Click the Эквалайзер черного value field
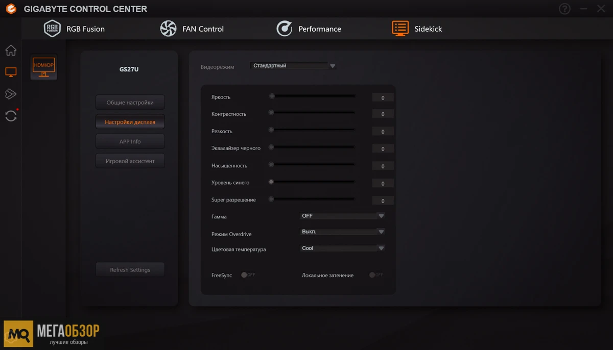 383,149
